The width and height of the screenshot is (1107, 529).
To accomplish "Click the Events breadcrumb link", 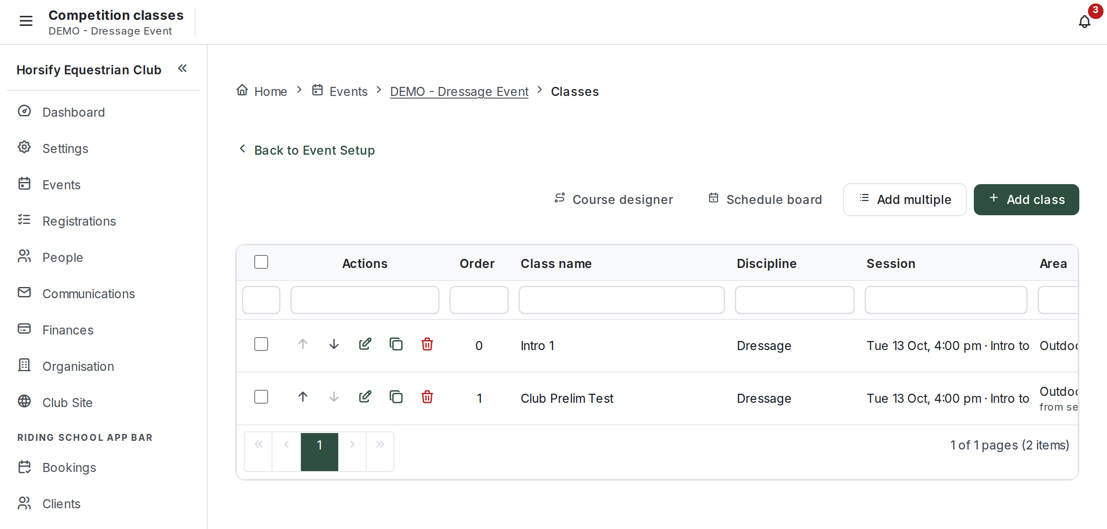I will pyautogui.click(x=340, y=91).
